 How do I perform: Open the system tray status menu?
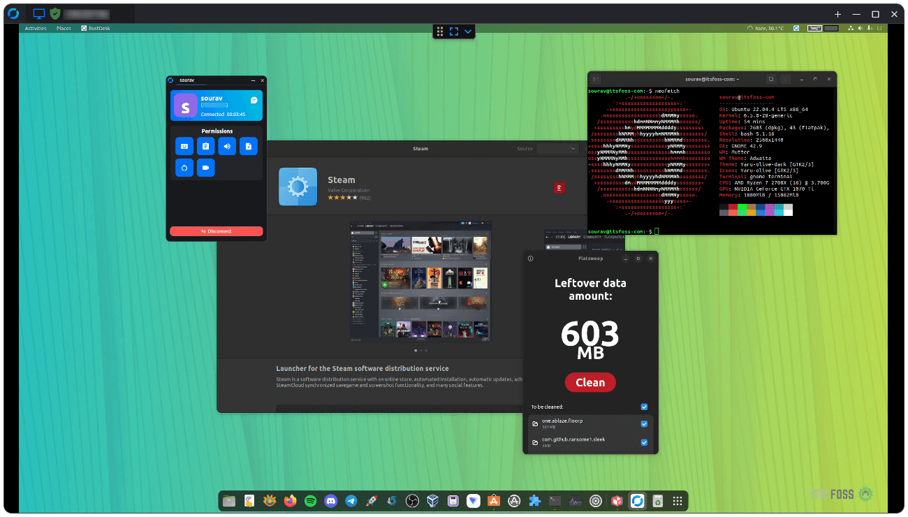[x=866, y=28]
